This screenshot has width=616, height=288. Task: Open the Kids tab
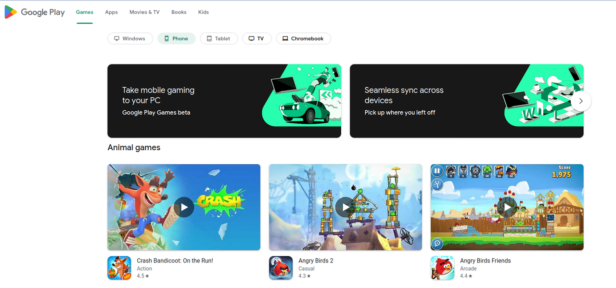204,12
